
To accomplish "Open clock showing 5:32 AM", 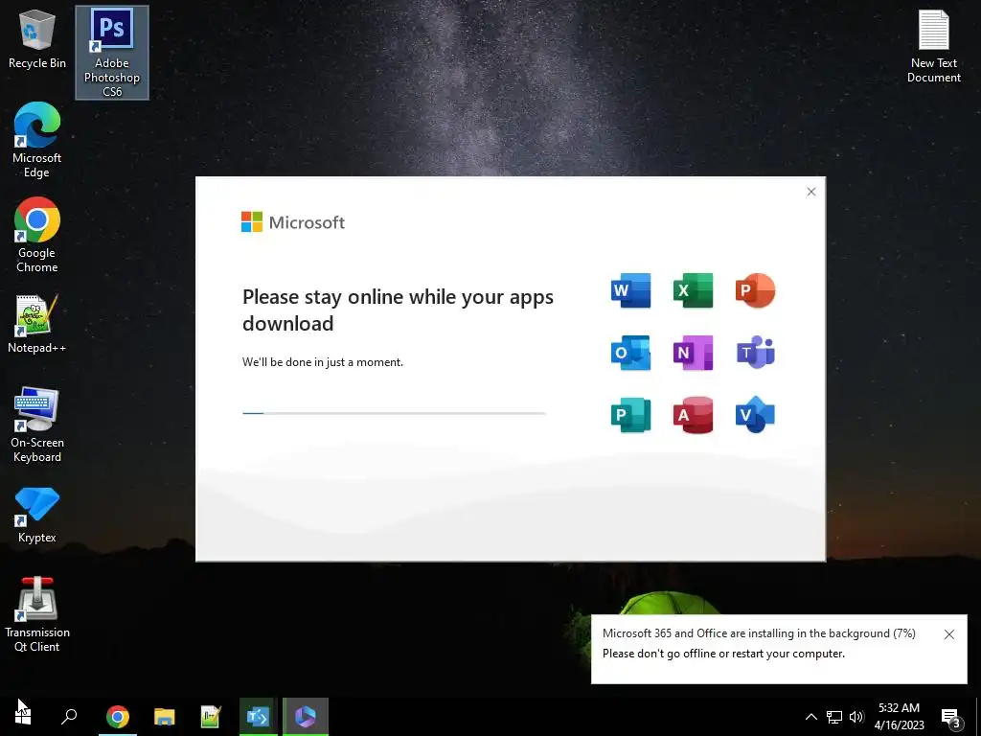I will (x=899, y=716).
